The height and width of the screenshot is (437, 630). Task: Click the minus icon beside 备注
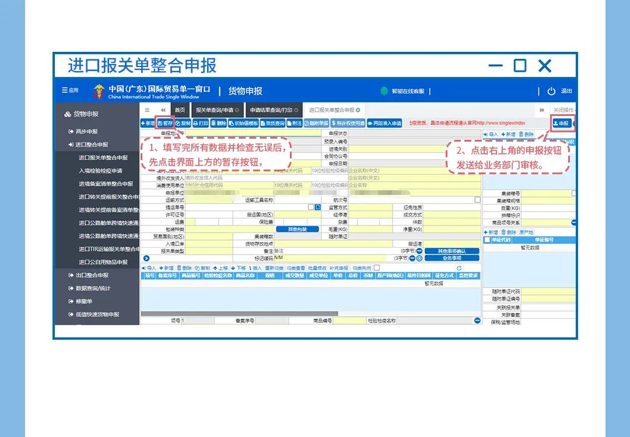[x=419, y=251]
